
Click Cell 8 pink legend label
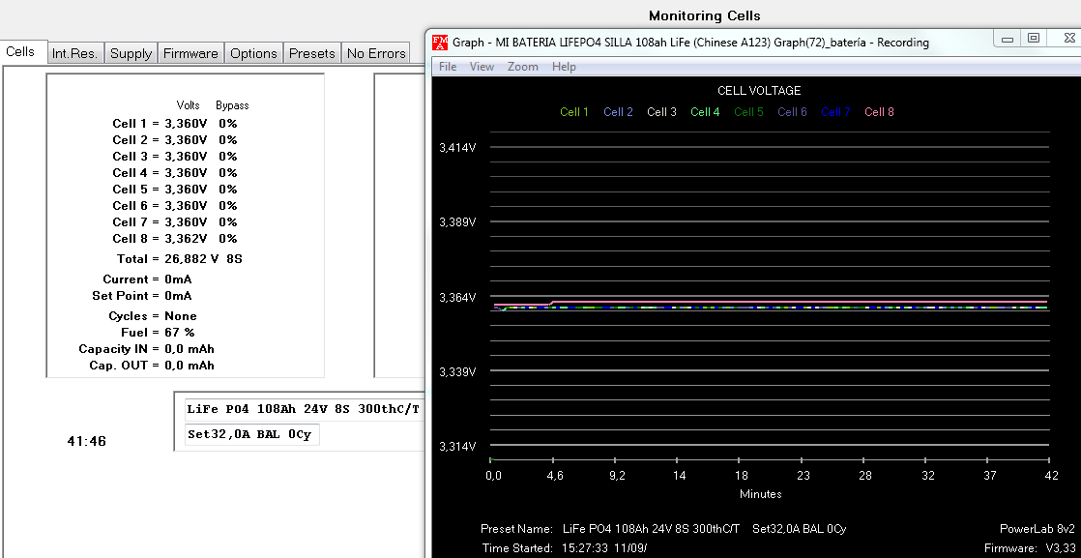point(879,112)
